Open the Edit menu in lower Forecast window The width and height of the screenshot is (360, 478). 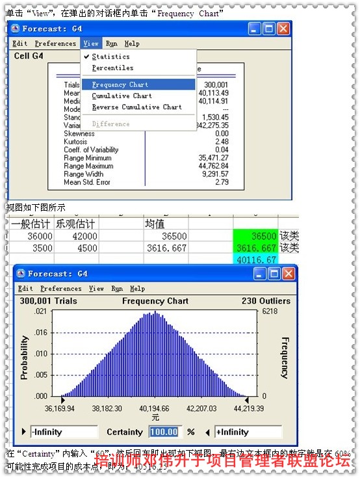click(25, 288)
